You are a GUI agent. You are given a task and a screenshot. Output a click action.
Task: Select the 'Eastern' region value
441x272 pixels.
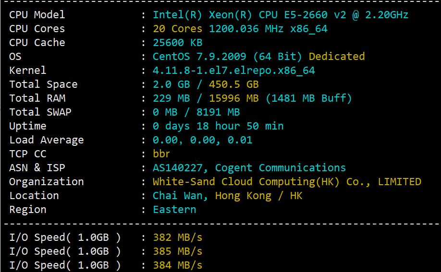click(174, 210)
